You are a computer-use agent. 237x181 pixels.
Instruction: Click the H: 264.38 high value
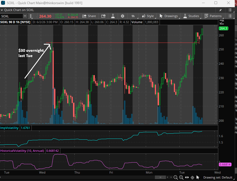click(82, 22)
